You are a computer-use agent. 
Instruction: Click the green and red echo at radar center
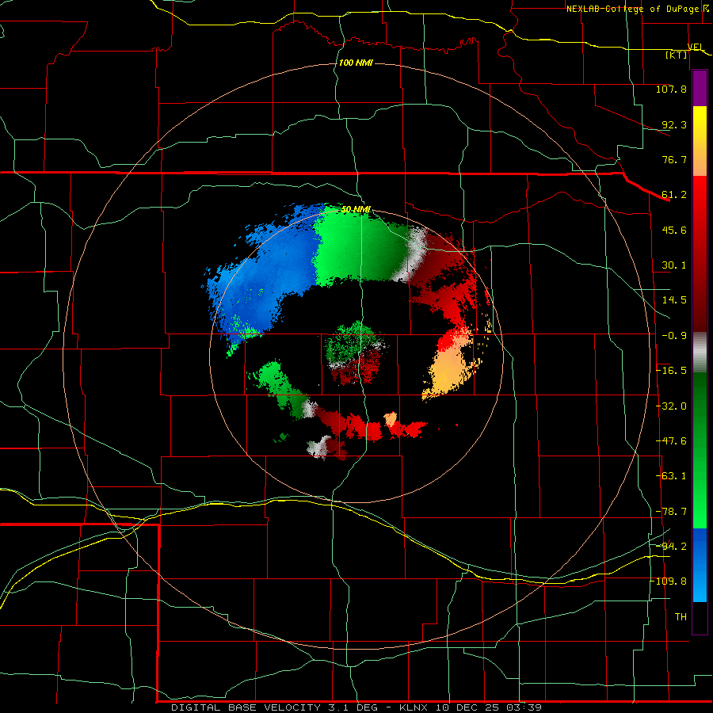click(x=356, y=353)
